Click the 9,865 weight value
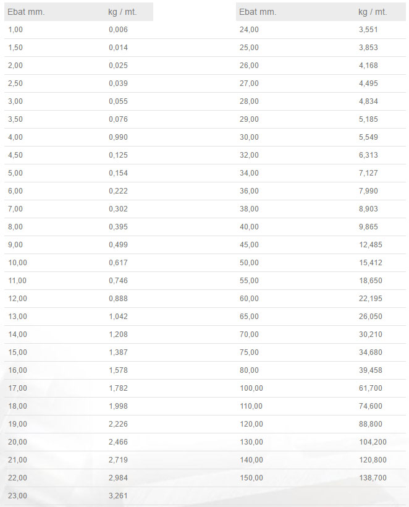Viewport: 409px width, 507px height. [x=368, y=227]
